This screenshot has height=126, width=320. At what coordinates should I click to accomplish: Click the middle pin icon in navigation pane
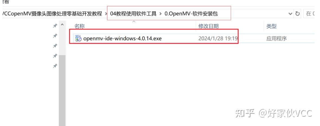click(55, 46)
